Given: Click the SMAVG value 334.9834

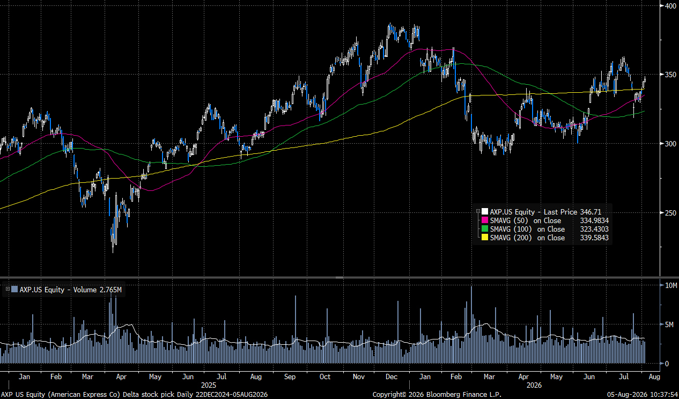Looking at the screenshot, I should coord(594,220).
